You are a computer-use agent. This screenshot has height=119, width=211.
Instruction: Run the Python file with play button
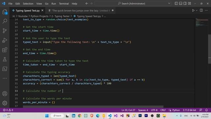pyautogui.click(x=193, y=10)
